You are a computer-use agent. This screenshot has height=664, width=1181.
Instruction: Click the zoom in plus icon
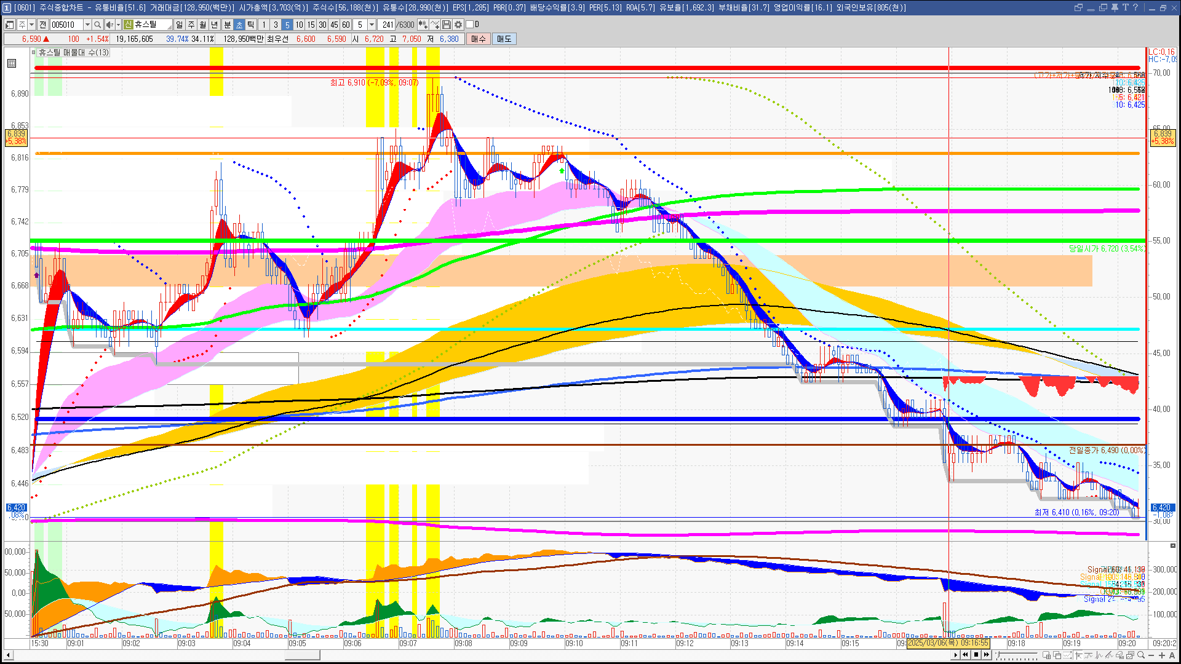pyautogui.click(x=1161, y=655)
